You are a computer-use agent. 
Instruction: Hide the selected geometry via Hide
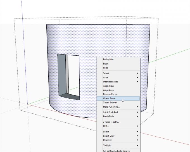[105, 68]
